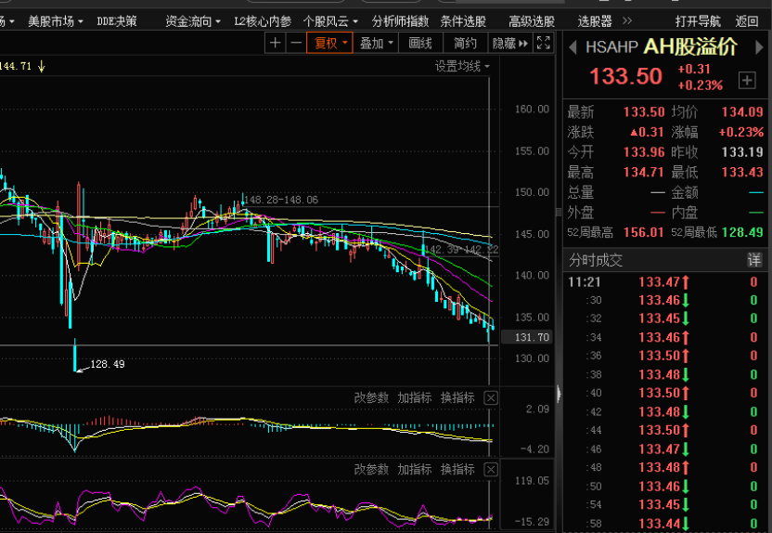Expand the 叠加 overlay dropdown

(377, 43)
